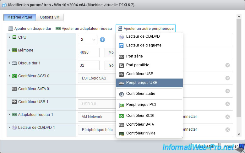Screen dimensions: 245x153
Task: Select Périphérique USB highlighted entry
Action: click(149, 83)
